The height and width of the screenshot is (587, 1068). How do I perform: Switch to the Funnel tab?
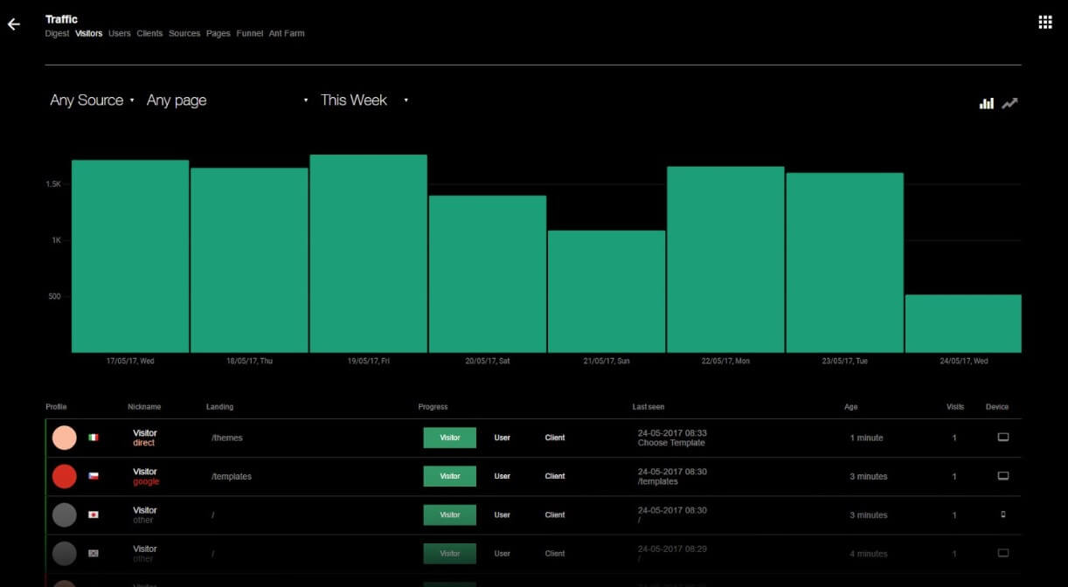pyautogui.click(x=249, y=34)
